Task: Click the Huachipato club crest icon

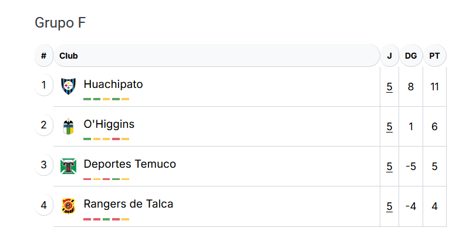Action: [x=68, y=86]
